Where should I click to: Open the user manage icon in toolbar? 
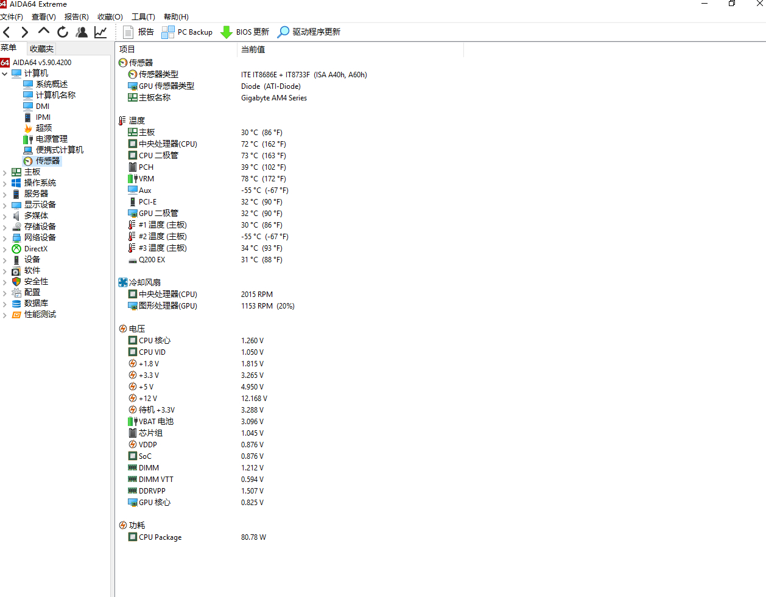pyautogui.click(x=82, y=32)
